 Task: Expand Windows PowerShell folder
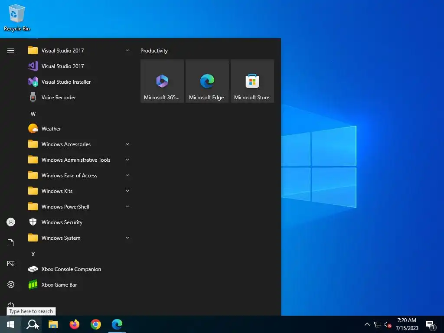[78, 206]
